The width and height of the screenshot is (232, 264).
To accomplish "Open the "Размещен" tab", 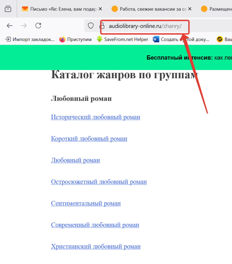I will (x=217, y=9).
